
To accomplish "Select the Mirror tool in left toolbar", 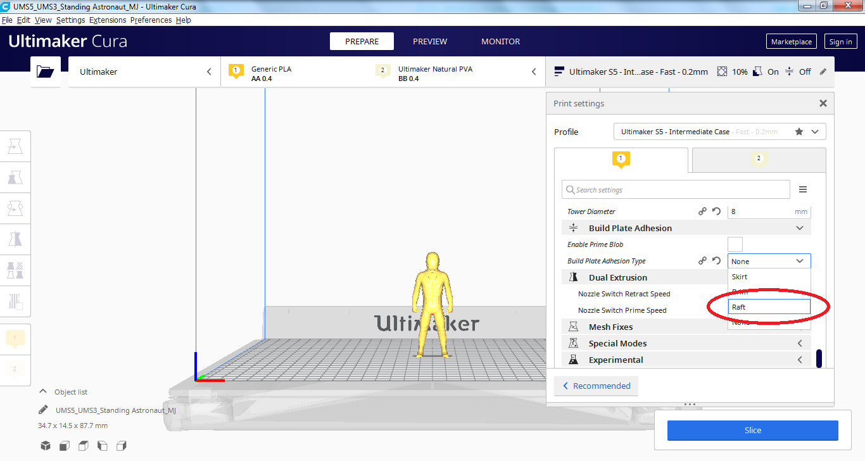I will tap(15, 239).
